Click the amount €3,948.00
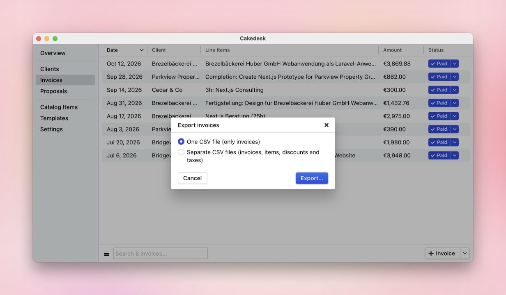 [x=397, y=155]
